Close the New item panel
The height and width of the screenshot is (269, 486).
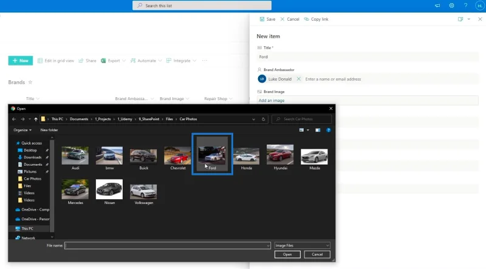(x=480, y=19)
